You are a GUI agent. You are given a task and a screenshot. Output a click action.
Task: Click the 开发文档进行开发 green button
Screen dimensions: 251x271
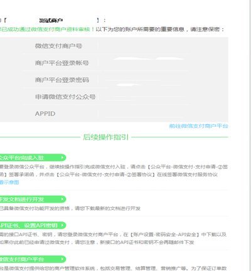point(33,199)
